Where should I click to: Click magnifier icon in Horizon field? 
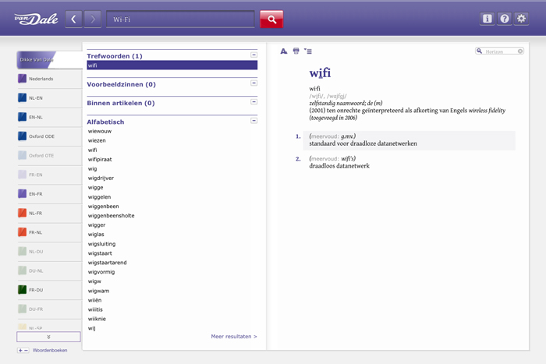click(x=480, y=51)
